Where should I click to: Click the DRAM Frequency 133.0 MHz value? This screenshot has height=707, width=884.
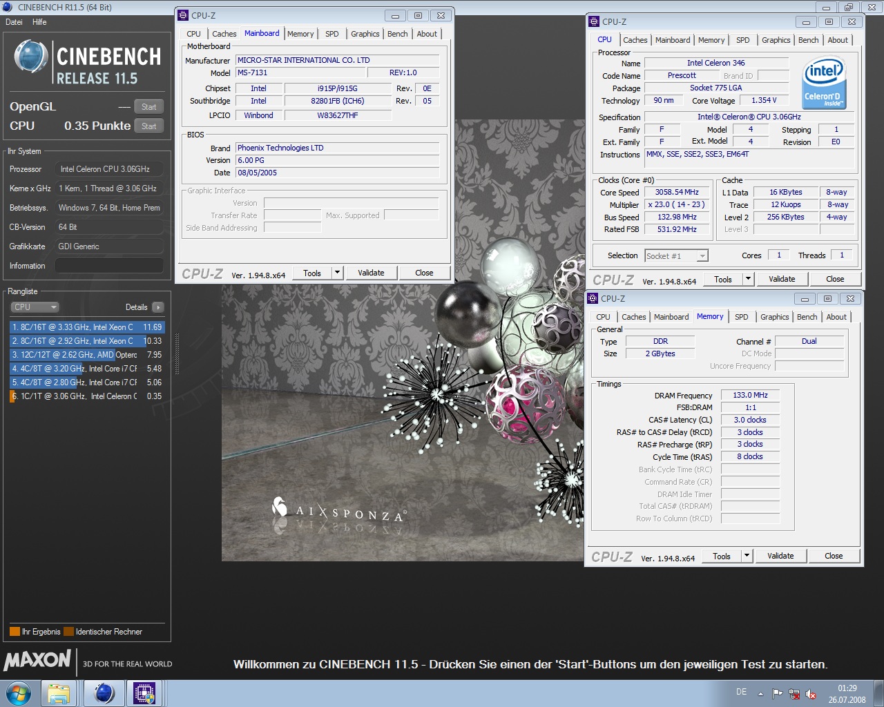coord(751,396)
